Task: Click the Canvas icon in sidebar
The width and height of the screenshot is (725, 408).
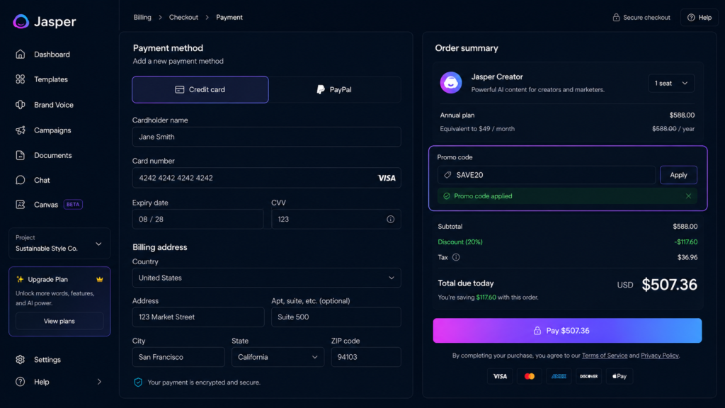Action: click(x=20, y=205)
